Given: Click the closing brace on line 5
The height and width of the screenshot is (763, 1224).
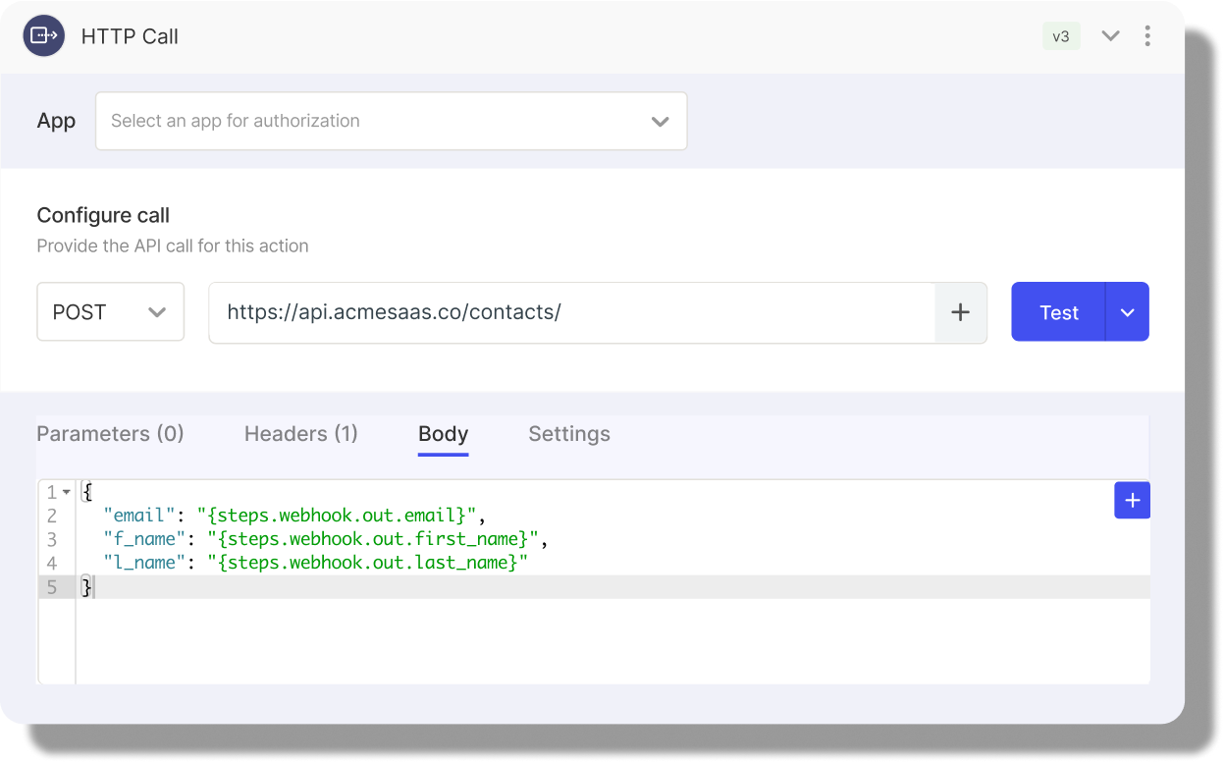Looking at the screenshot, I should (x=86, y=587).
